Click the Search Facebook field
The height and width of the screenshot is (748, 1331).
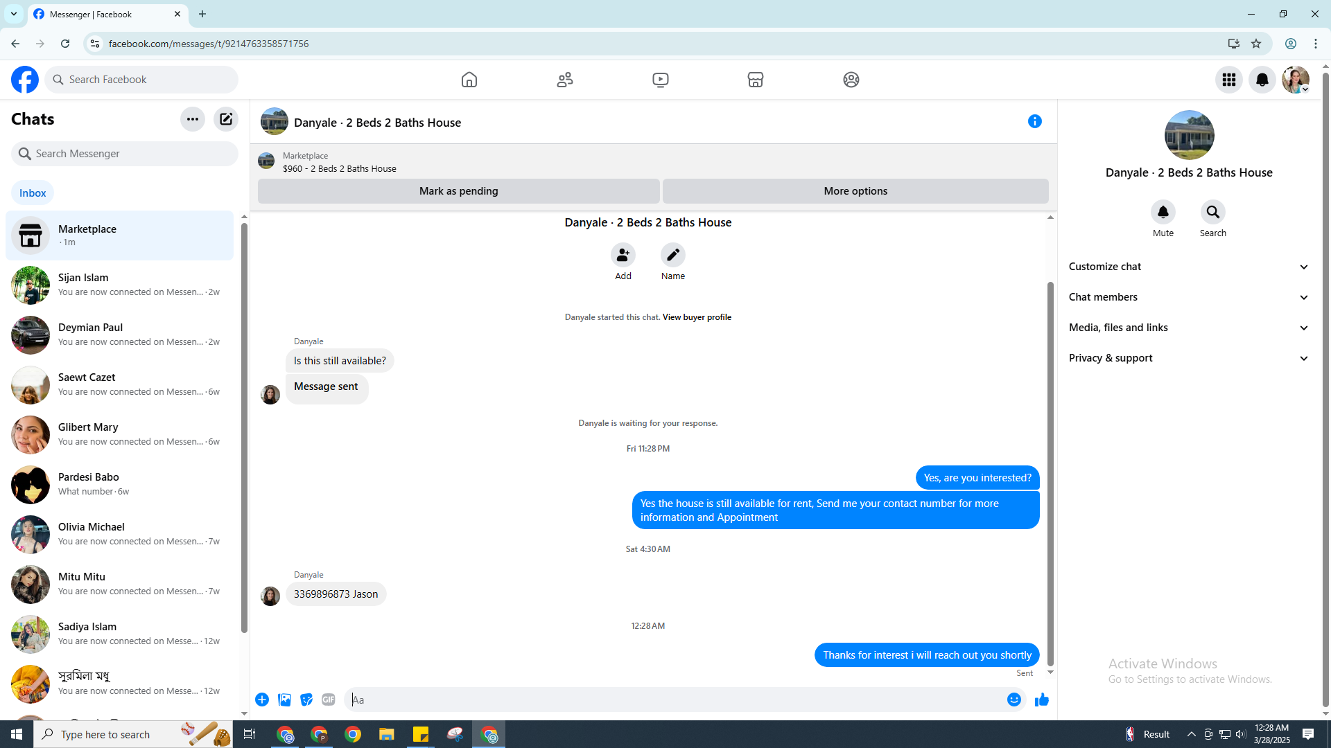(141, 80)
